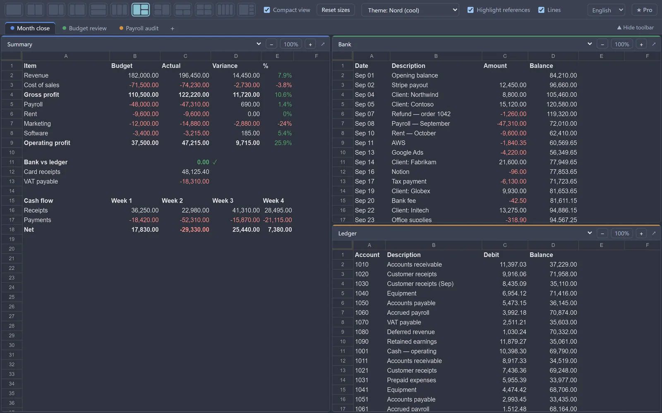662x413 pixels.
Task: Switch to the two-by-two grid layout
Action: (204, 9)
